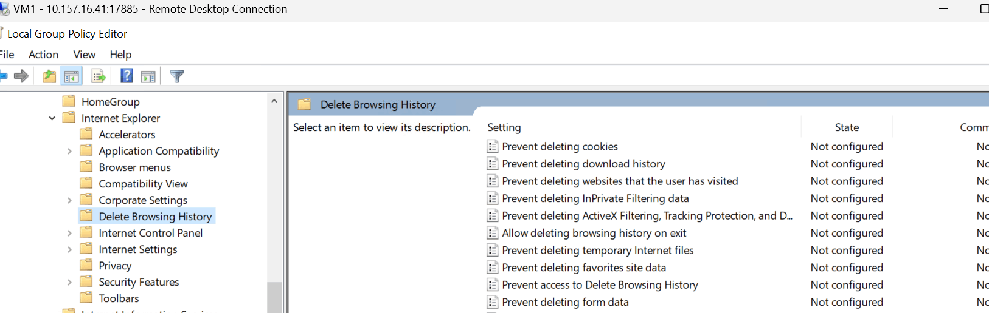Click policy icon for Allow deleting browsing history on exit
The image size is (989, 313).
[x=493, y=233]
